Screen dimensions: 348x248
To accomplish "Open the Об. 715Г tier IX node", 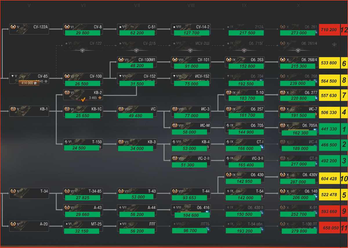I will pos(245,45).
